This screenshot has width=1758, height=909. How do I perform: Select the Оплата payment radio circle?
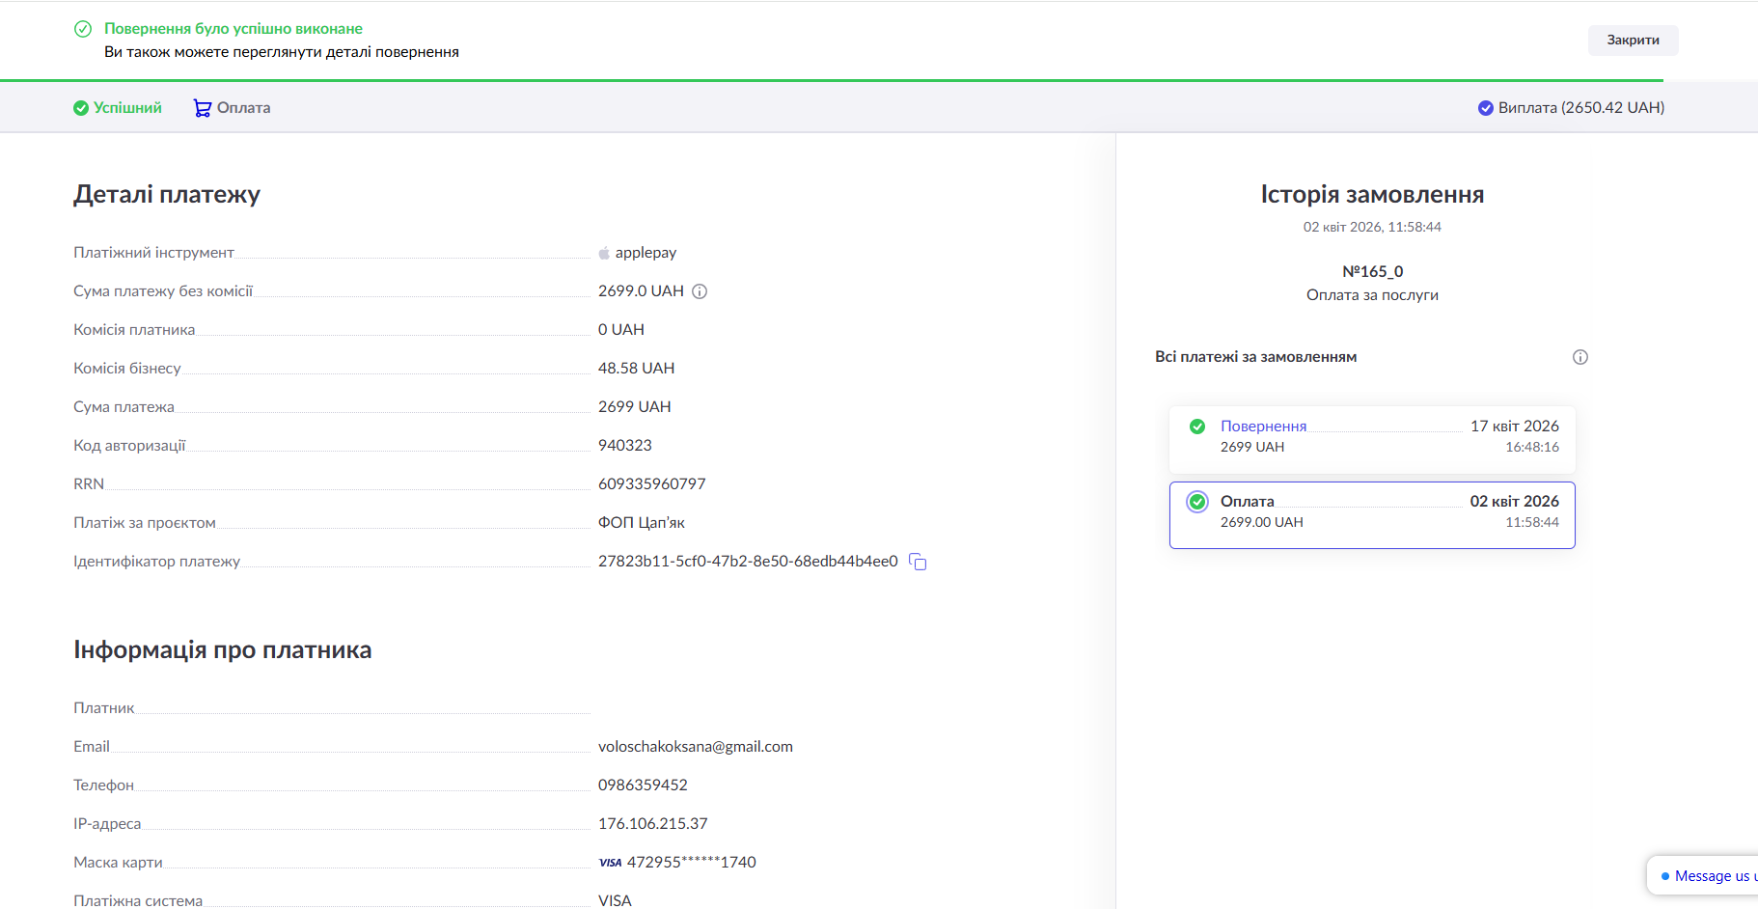click(x=1196, y=502)
